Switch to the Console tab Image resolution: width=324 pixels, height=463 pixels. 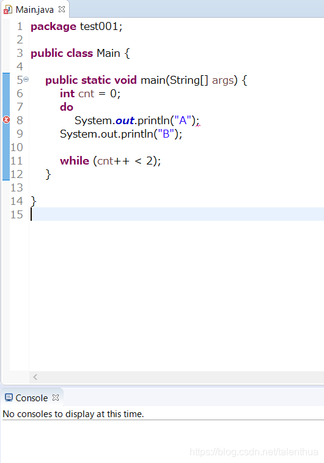pyautogui.click(x=32, y=398)
